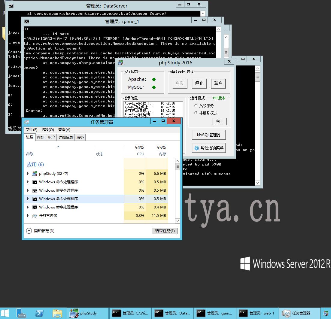Open PHP版本 link in phpStudy
The image size is (331, 319).
coord(219,98)
